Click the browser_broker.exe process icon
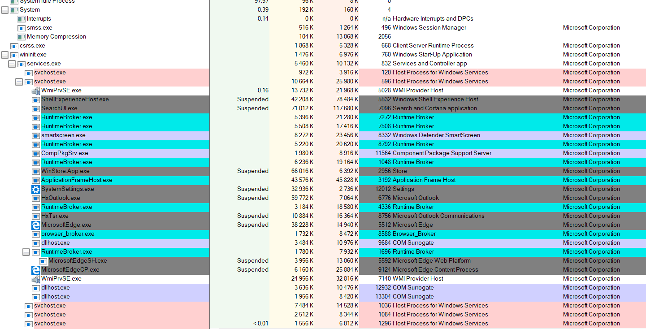 tap(36, 234)
